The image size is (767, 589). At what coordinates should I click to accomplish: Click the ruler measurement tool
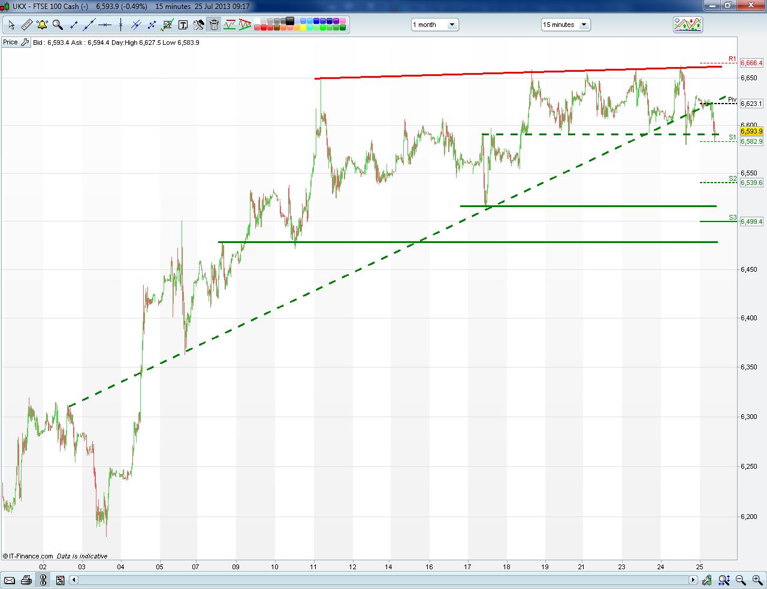point(26,25)
